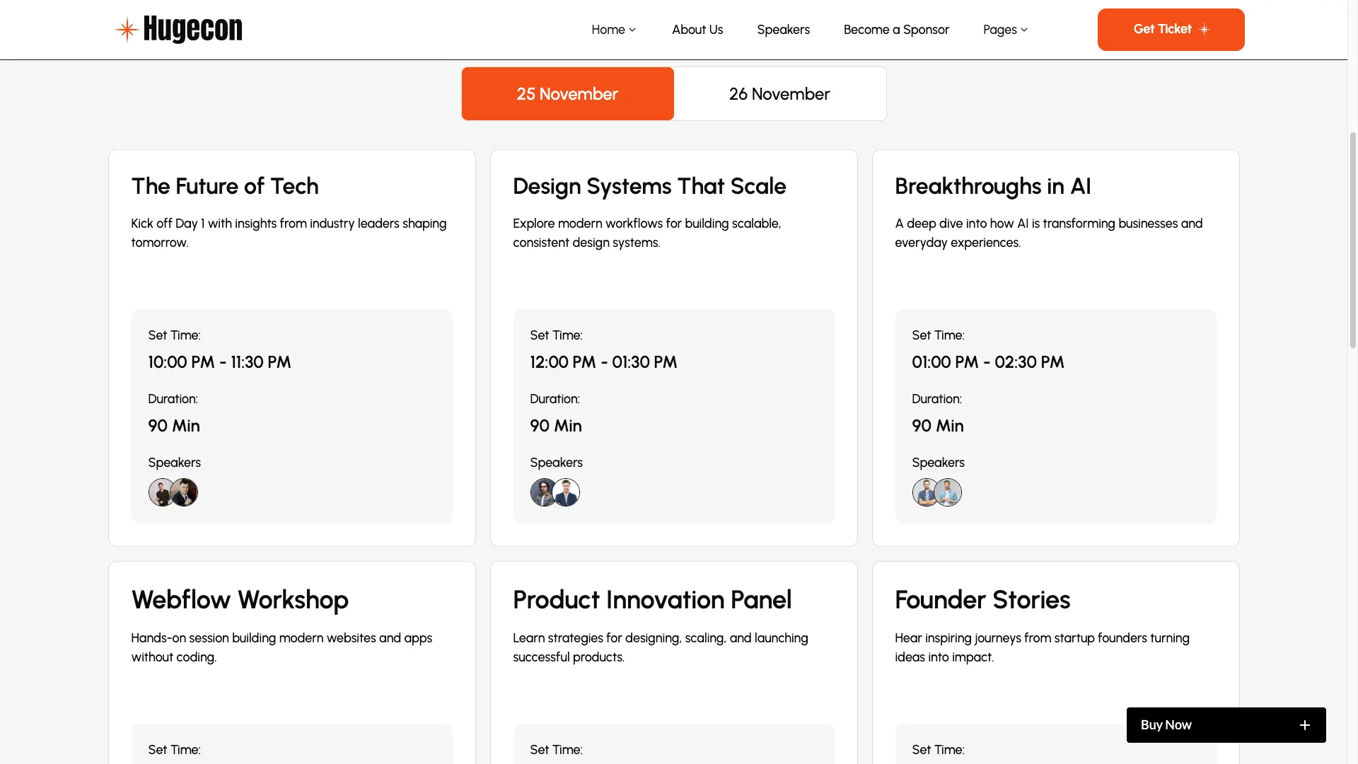This screenshot has width=1358, height=764.
Task: Open the Become a Sponsor page
Action: pos(896,30)
